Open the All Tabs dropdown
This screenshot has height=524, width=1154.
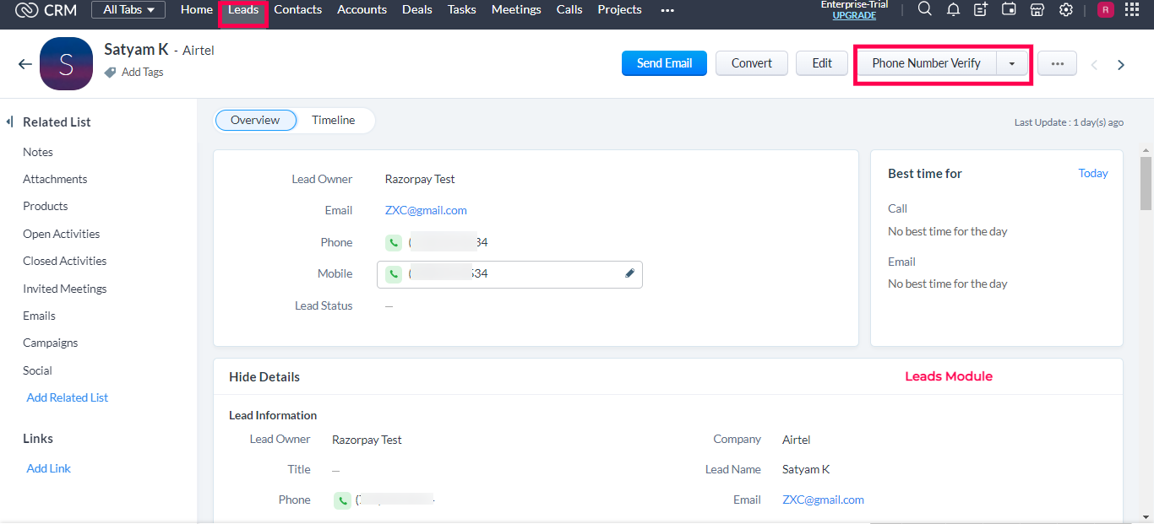[x=128, y=10]
